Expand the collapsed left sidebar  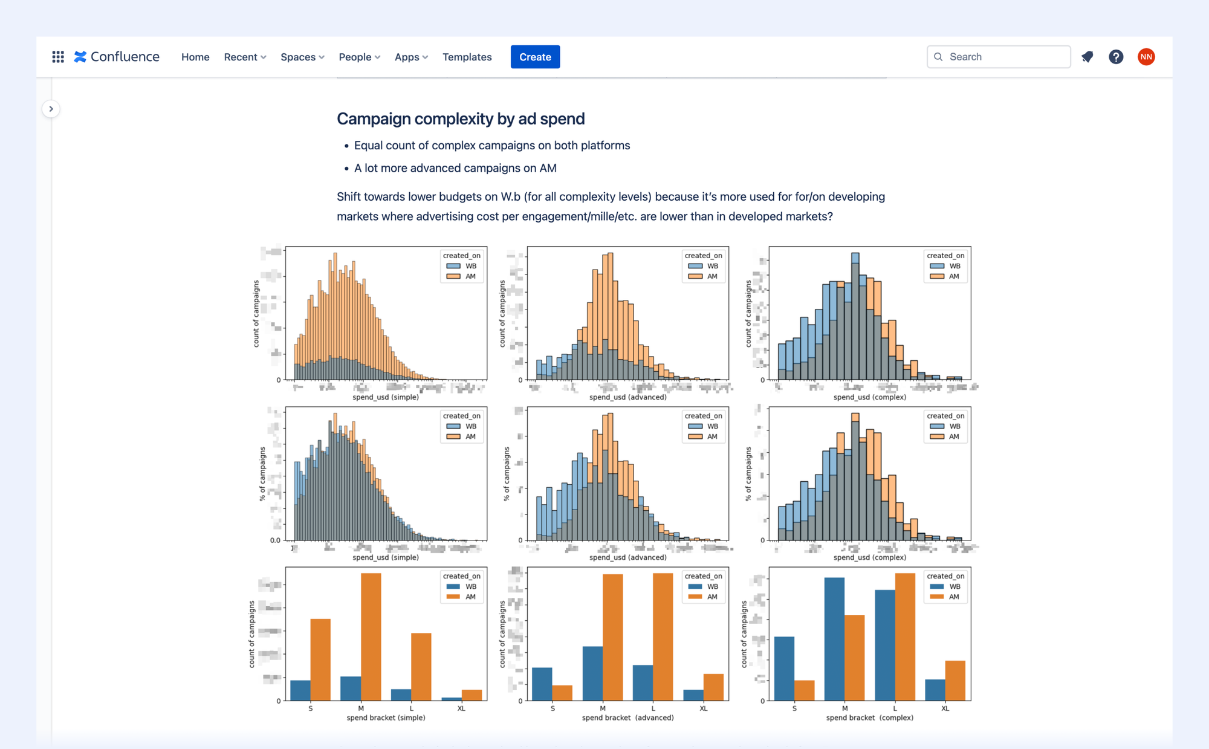(x=51, y=109)
